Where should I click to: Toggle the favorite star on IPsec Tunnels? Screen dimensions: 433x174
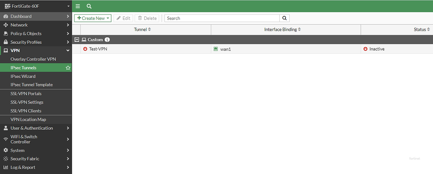[x=68, y=68]
